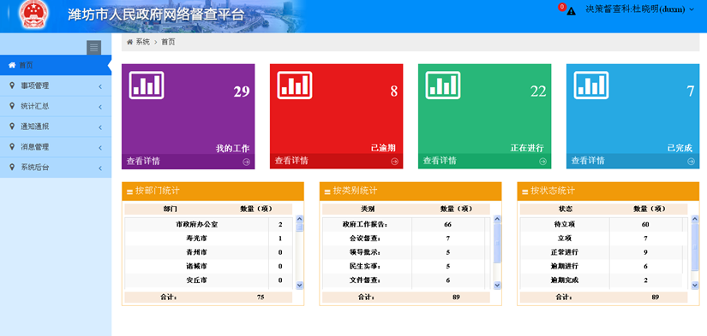Expand the 统计汇总 sidebar menu
The height and width of the screenshot is (336, 707).
point(56,107)
